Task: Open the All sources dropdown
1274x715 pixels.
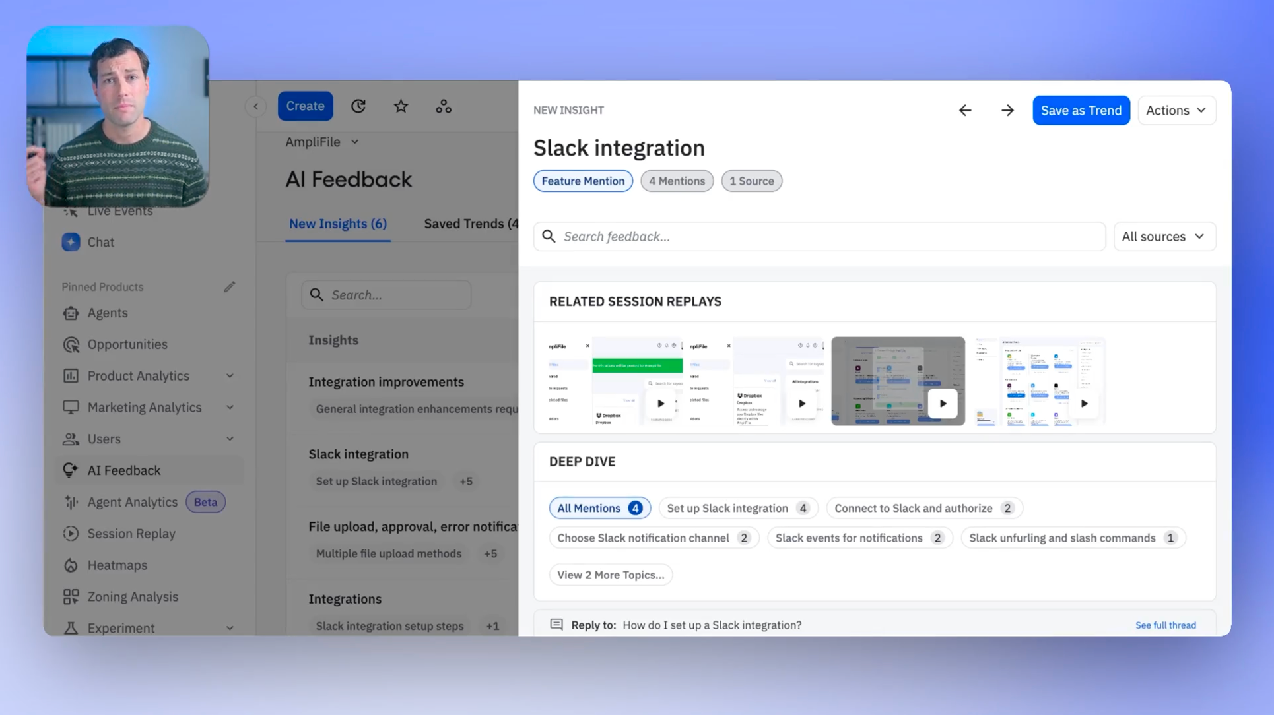Action: [x=1164, y=237]
